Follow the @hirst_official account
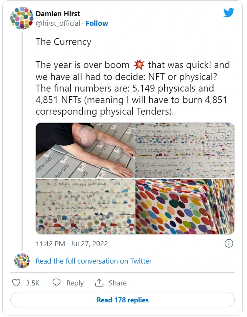The height and width of the screenshot is (317, 247). pos(97,23)
